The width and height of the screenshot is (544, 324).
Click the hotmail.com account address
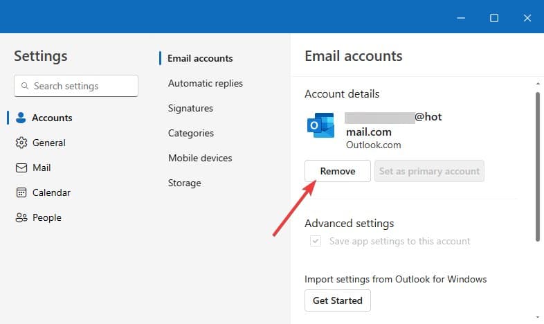pyautogui.click(x=393, y=124)
